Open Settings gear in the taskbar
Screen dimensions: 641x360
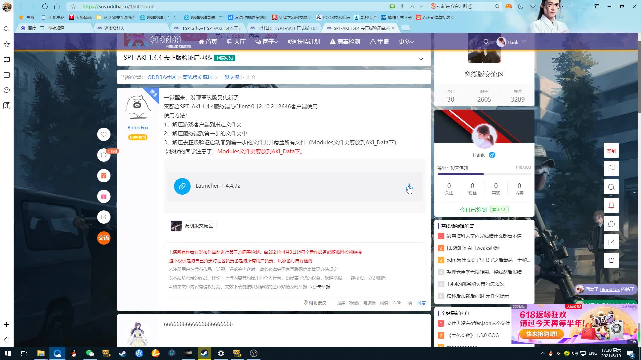pyautogui.click(x=221, y=353)
